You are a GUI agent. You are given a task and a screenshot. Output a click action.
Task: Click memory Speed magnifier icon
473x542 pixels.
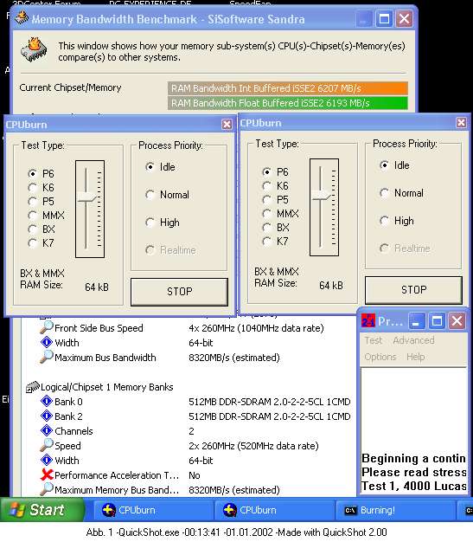tap(47, 445)
